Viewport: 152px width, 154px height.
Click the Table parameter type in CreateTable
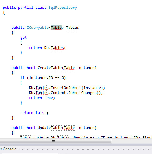point(69,68)
